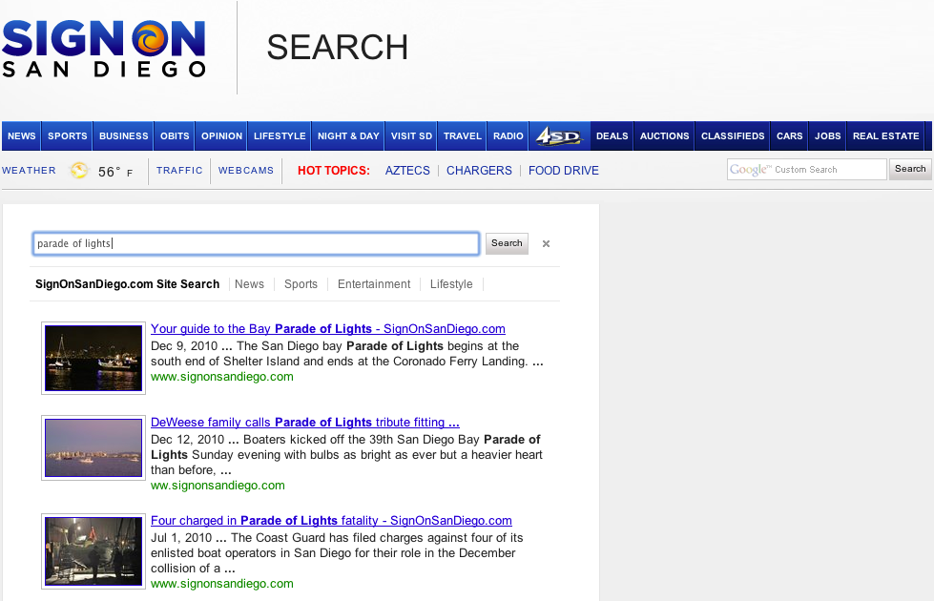Viewport: 934px width, 601px height.
Task: Go to AUCTIONS section
Action: (x=664, y=136)
